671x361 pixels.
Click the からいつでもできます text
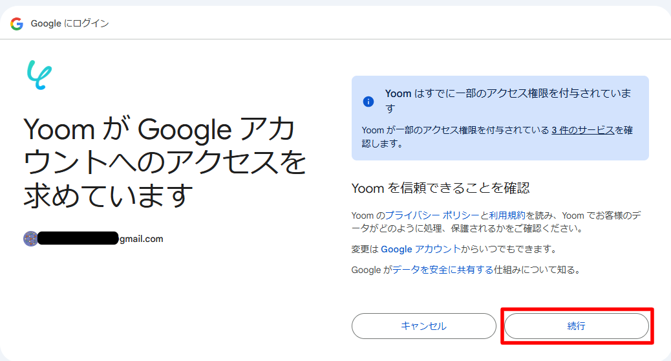click(509, 249)
